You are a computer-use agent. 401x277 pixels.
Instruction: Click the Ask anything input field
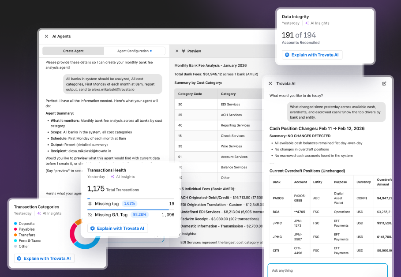pos(326,270)
